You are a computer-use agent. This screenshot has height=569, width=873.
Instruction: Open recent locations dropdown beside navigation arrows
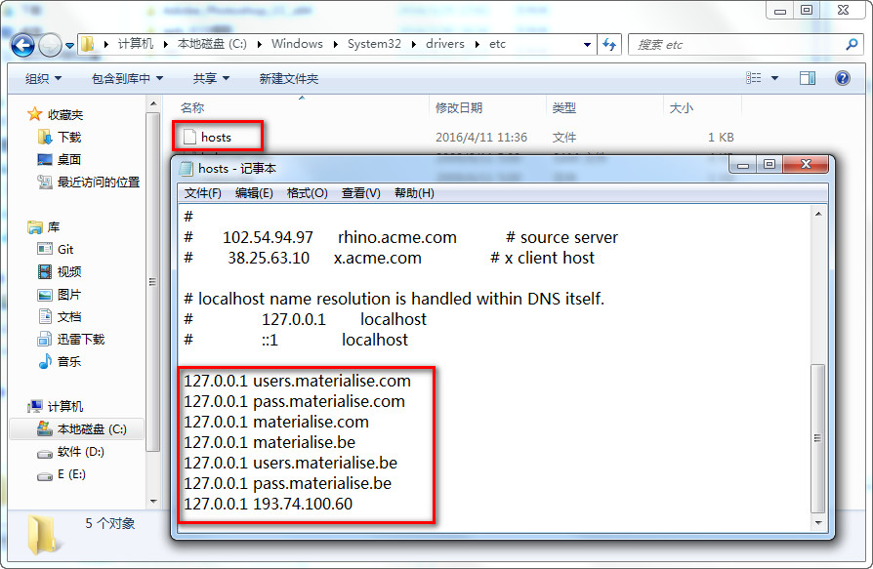click(x=69, y=46)
